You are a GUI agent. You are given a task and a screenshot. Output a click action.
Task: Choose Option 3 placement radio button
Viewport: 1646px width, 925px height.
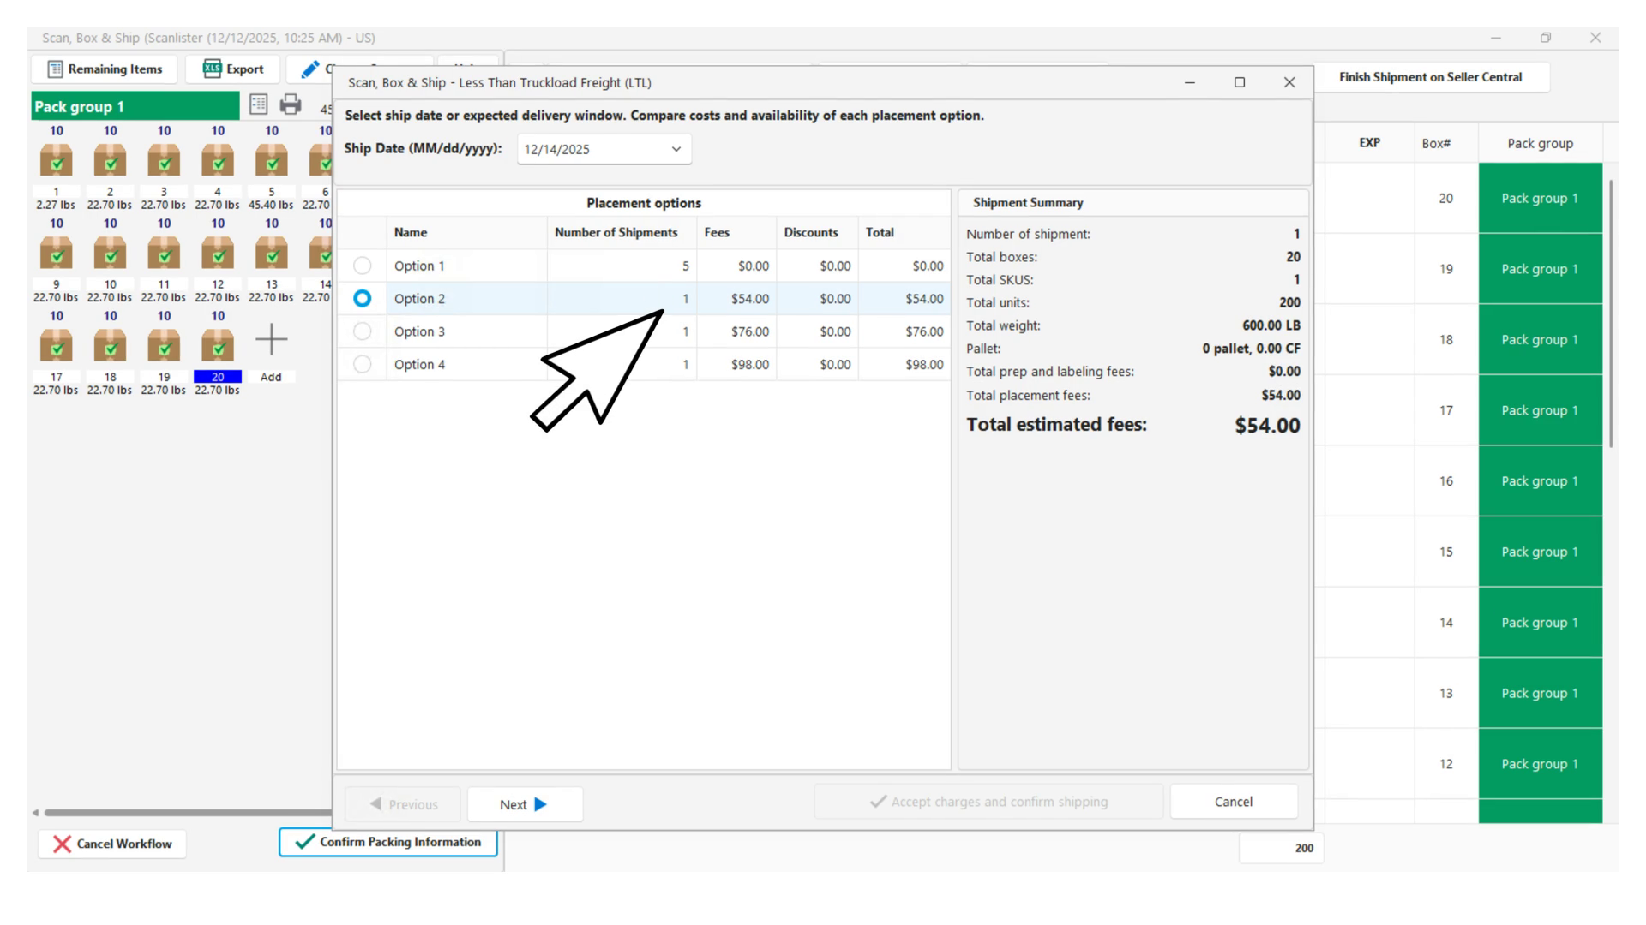click(x=363, y=331)
